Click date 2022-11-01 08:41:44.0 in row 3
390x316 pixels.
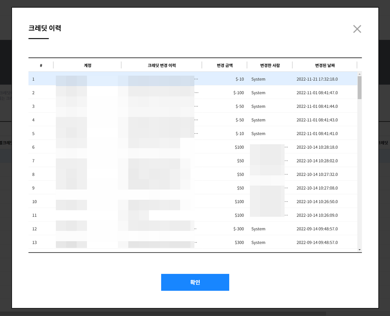(x=317, y=106)
